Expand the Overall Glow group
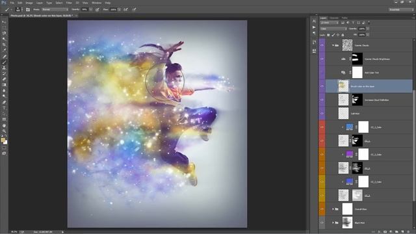416x234 pixels. click(333, 209)
